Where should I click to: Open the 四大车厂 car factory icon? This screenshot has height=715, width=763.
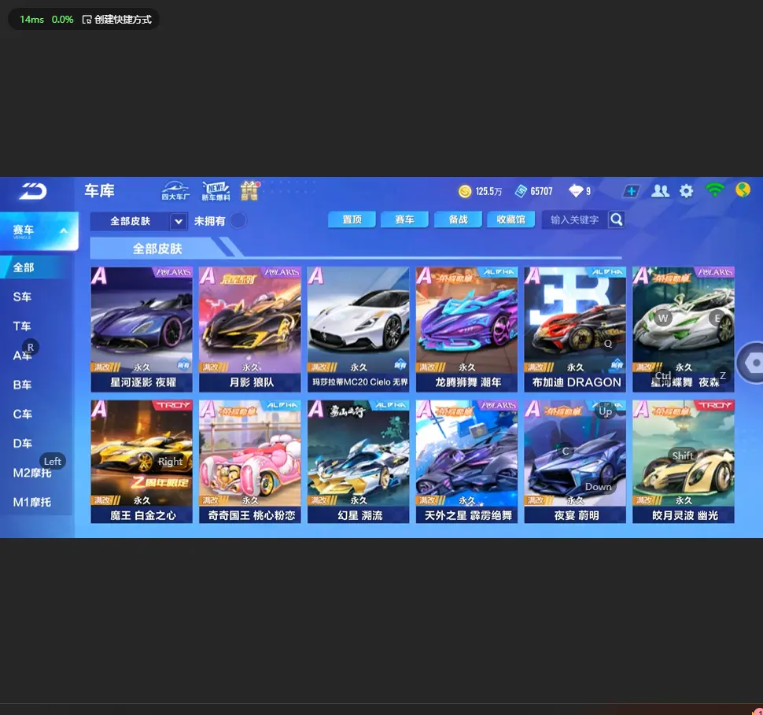click(x=175, y=191)
